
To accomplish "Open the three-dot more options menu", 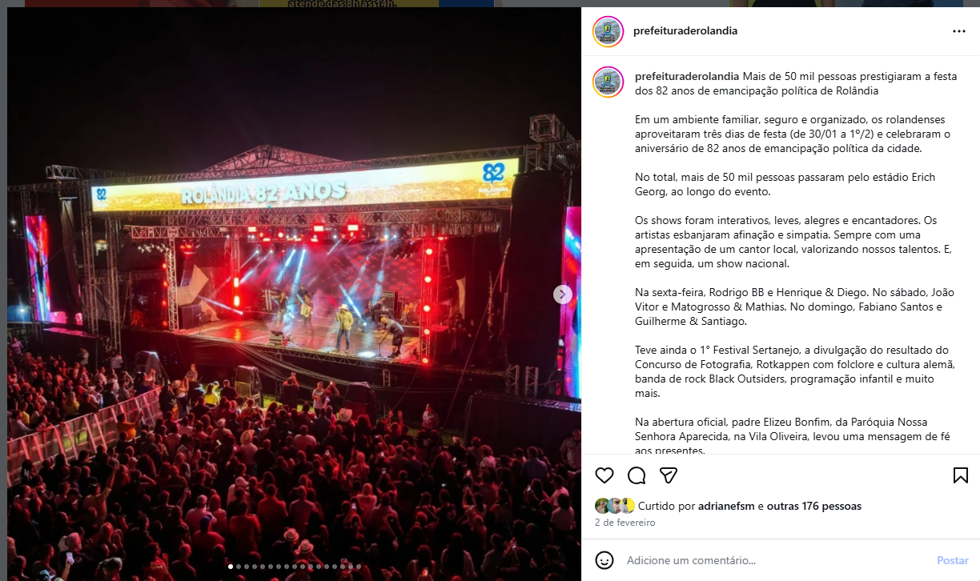I will point(959,31).
